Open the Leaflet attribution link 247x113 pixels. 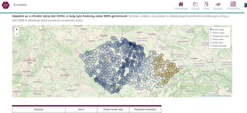pos(203,96)
